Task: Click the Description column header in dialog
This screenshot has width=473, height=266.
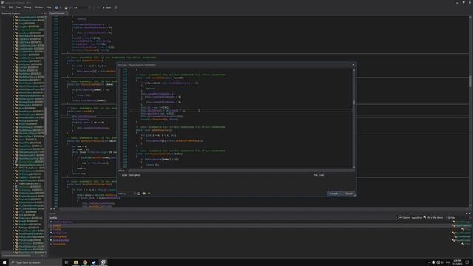Action: [x=135, y=175]
